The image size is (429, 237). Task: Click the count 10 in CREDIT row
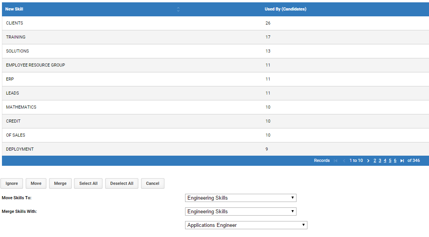click(x=268, y=121)
